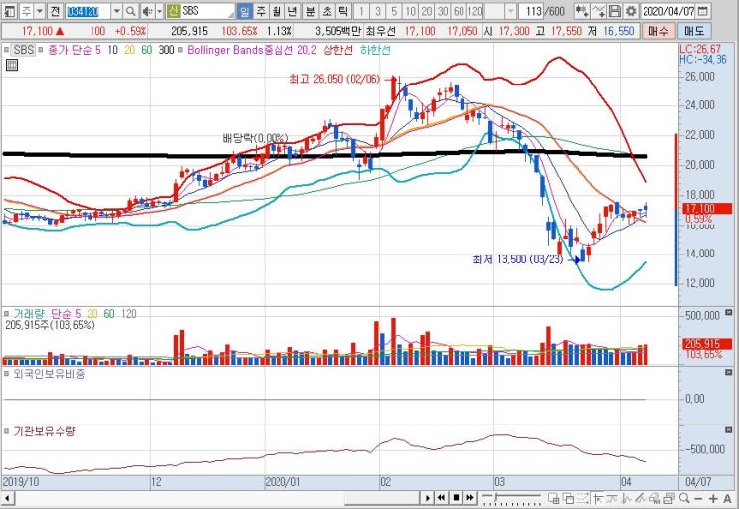Click the 20 interval button
This screenshot has height=509, width=739.
click(426, 10)
